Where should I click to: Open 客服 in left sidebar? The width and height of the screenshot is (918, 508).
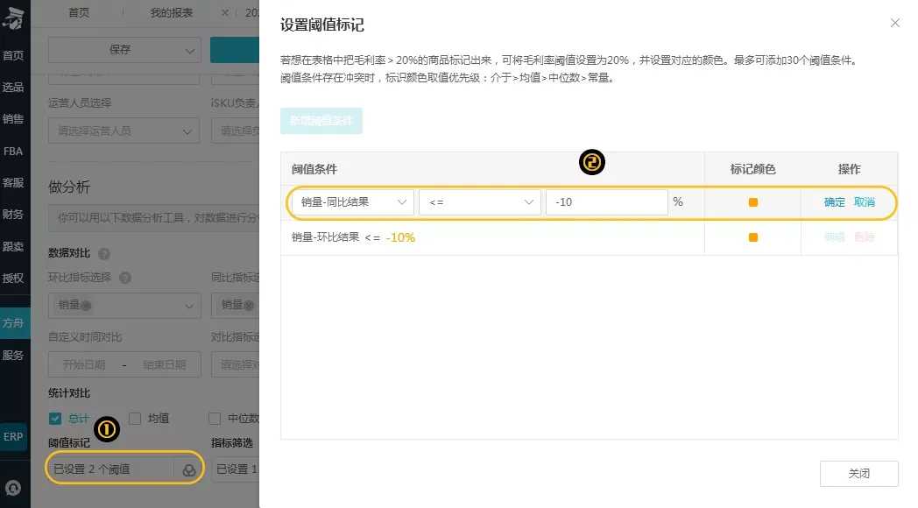13,182
